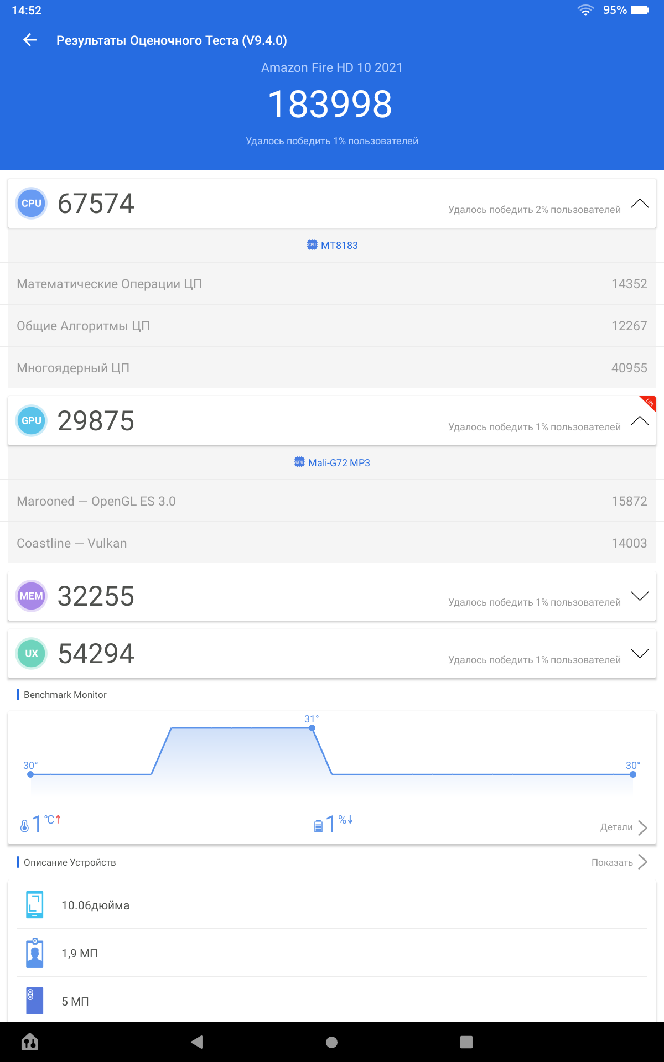The width and height of the screenshot is (664, 1062).
Task: Tap total score 183998
Action: (x=330, y=104)
